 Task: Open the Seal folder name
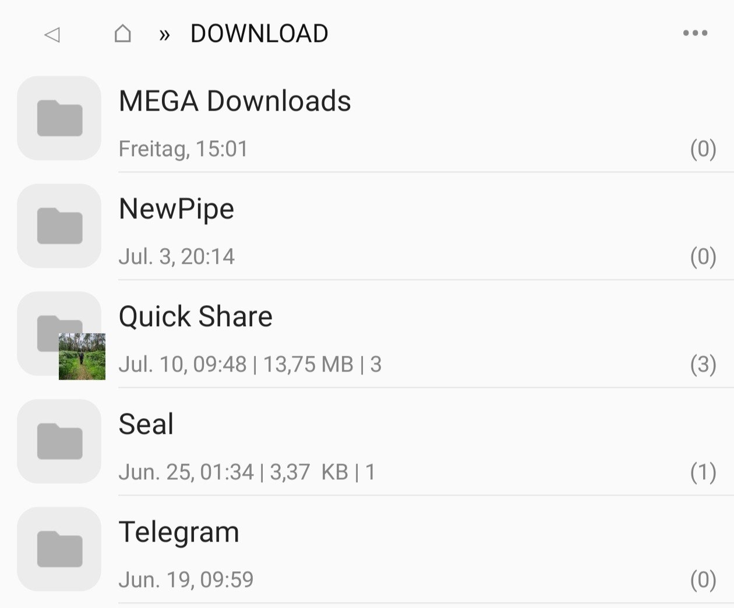146,424
